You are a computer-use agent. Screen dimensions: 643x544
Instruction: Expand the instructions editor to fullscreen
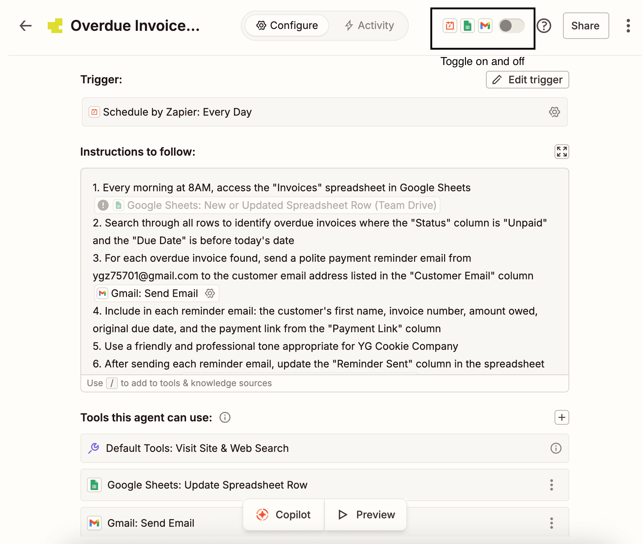(x=562, y=152)
